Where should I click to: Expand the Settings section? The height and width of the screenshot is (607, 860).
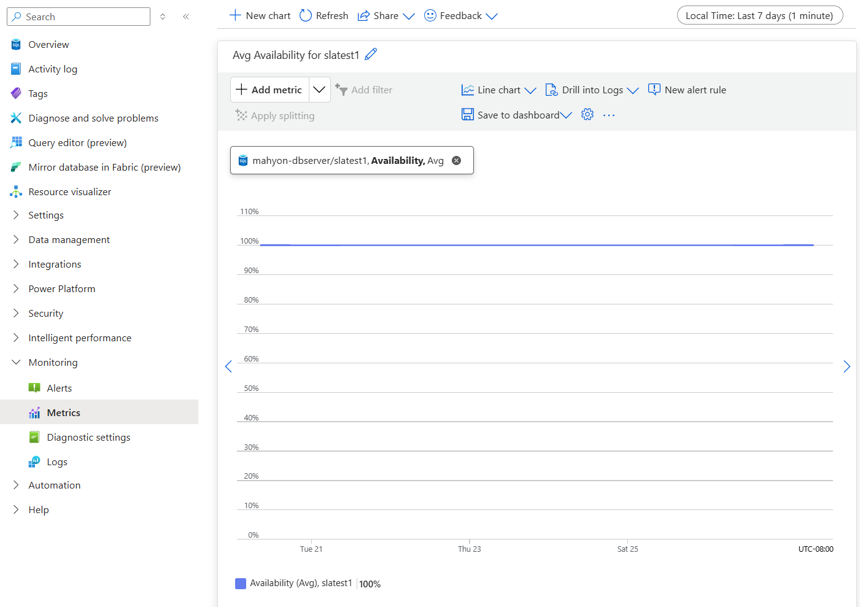16,215
